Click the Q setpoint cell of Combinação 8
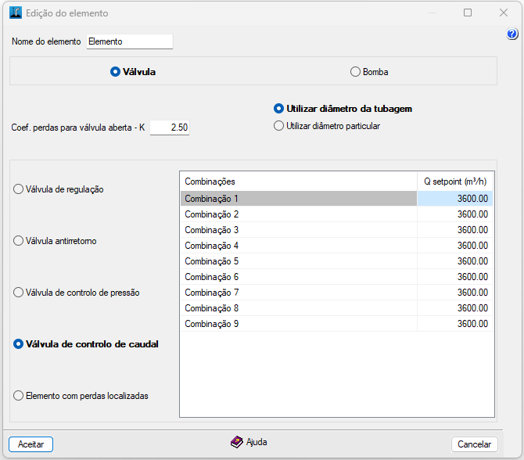 [x=455, y=308]
